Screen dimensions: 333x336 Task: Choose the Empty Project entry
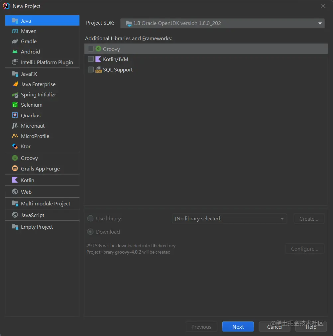point(42,227)
